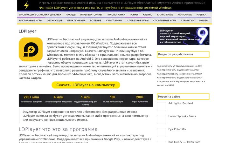The width and height of the screenshot is (229, 143).
Task: Open the Инструкция установки LDPlayer menu item
Action: (x=40, y=15)
